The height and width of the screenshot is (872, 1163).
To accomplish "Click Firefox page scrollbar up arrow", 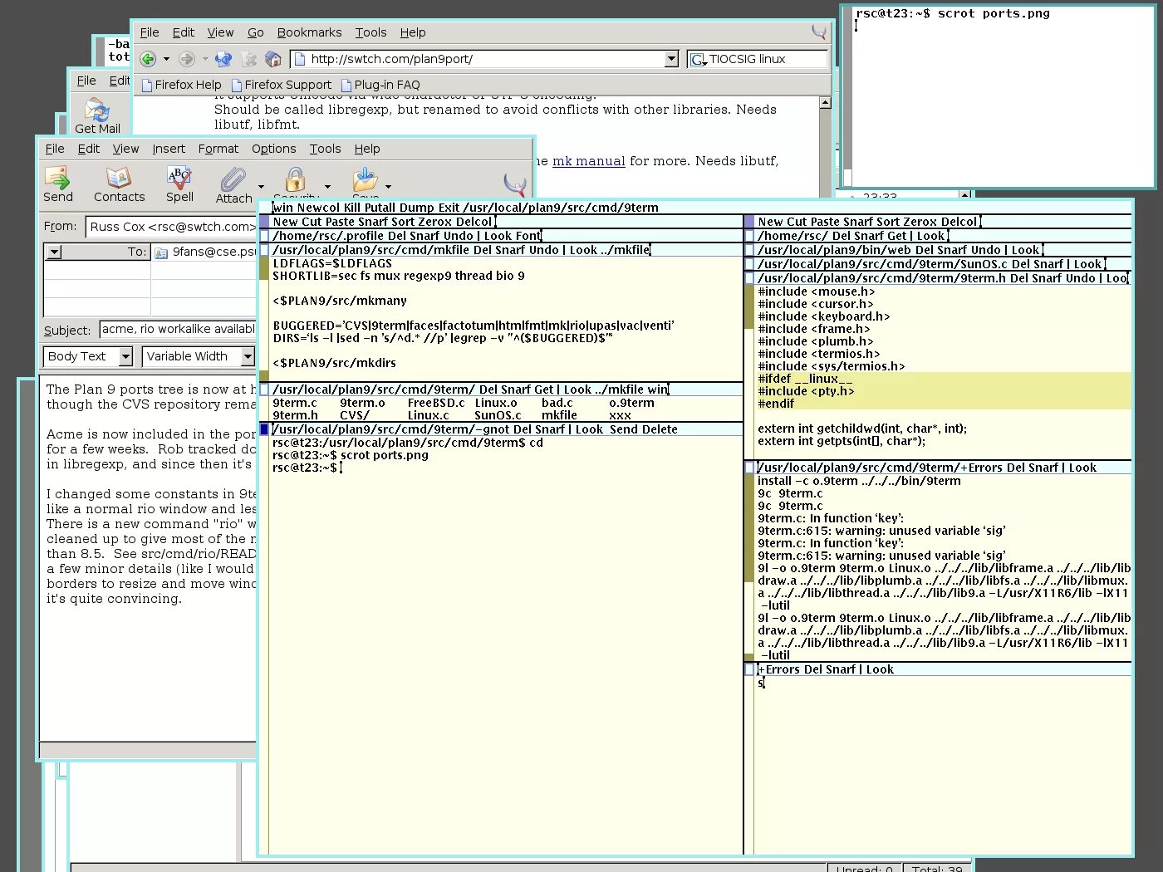I will 825,103.
